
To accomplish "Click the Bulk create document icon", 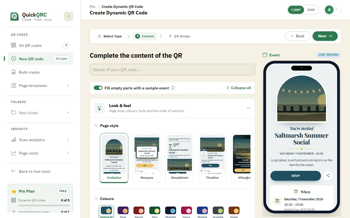I will point(13,72).
